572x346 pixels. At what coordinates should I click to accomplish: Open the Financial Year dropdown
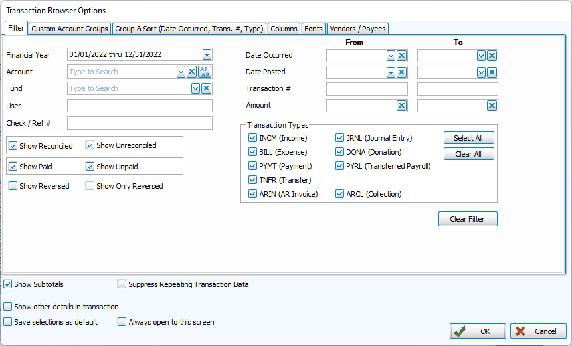tap(207, 54)
